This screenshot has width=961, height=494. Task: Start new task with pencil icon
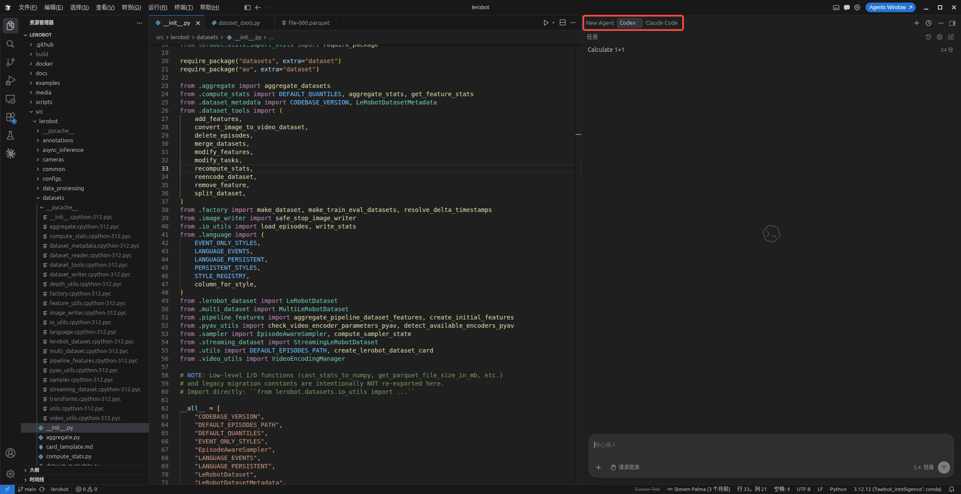point(951,37)
